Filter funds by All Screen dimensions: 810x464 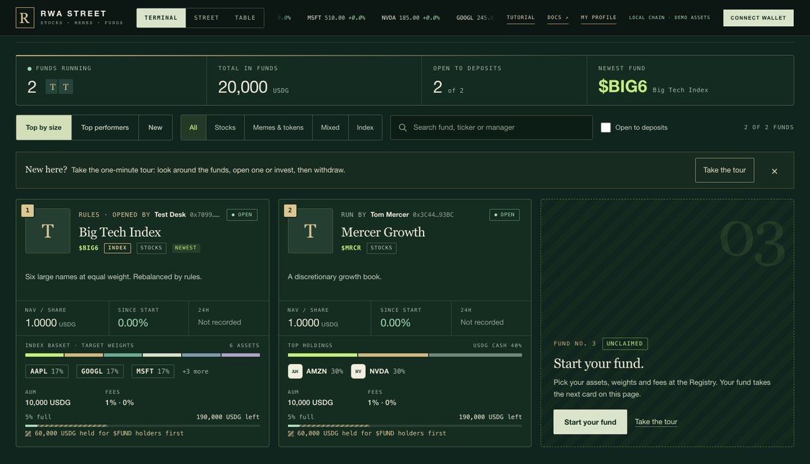[x=193, y=127]
